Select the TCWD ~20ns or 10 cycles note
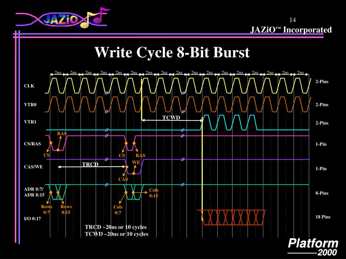346x259 pixels. (117, 234)
